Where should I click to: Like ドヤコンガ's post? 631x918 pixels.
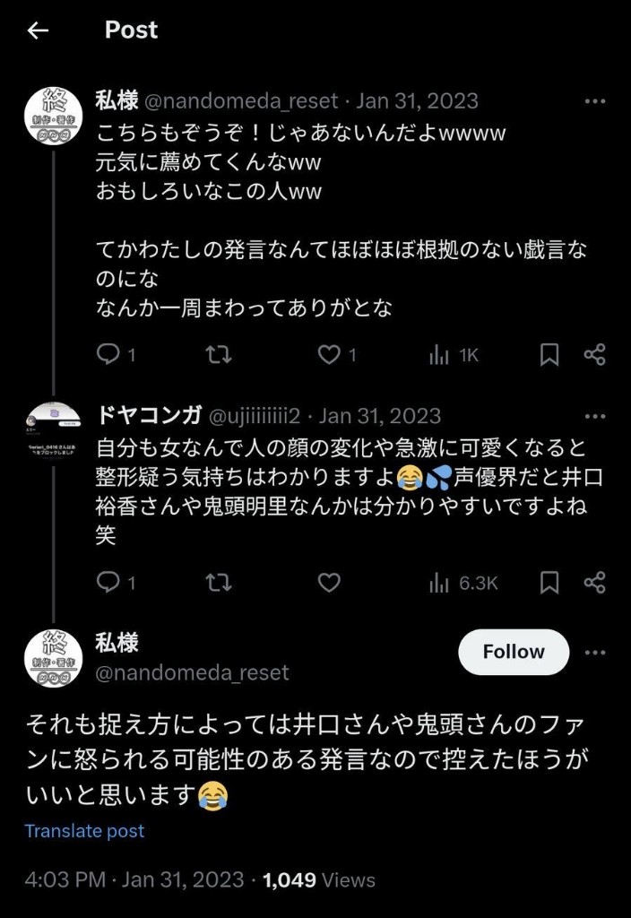pyautogui.click(x=329, y=584)
